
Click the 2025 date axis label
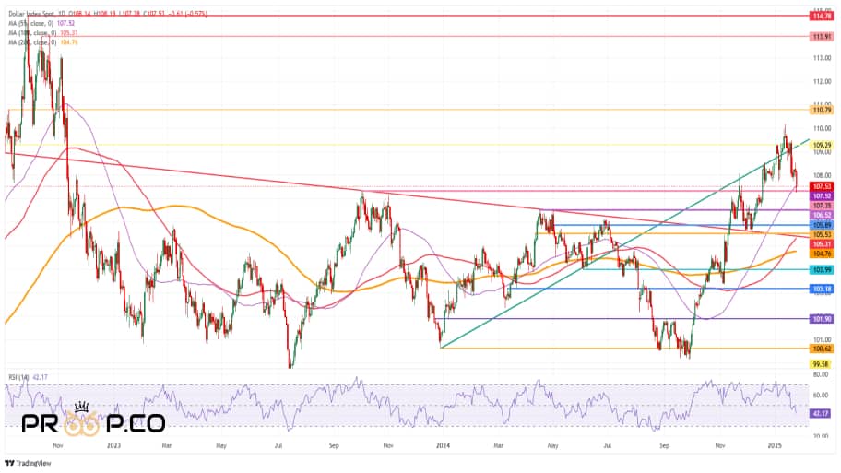(774, 445)
